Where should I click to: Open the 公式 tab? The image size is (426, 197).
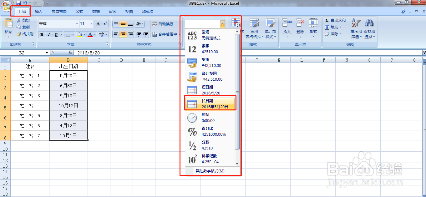point(79,12)
